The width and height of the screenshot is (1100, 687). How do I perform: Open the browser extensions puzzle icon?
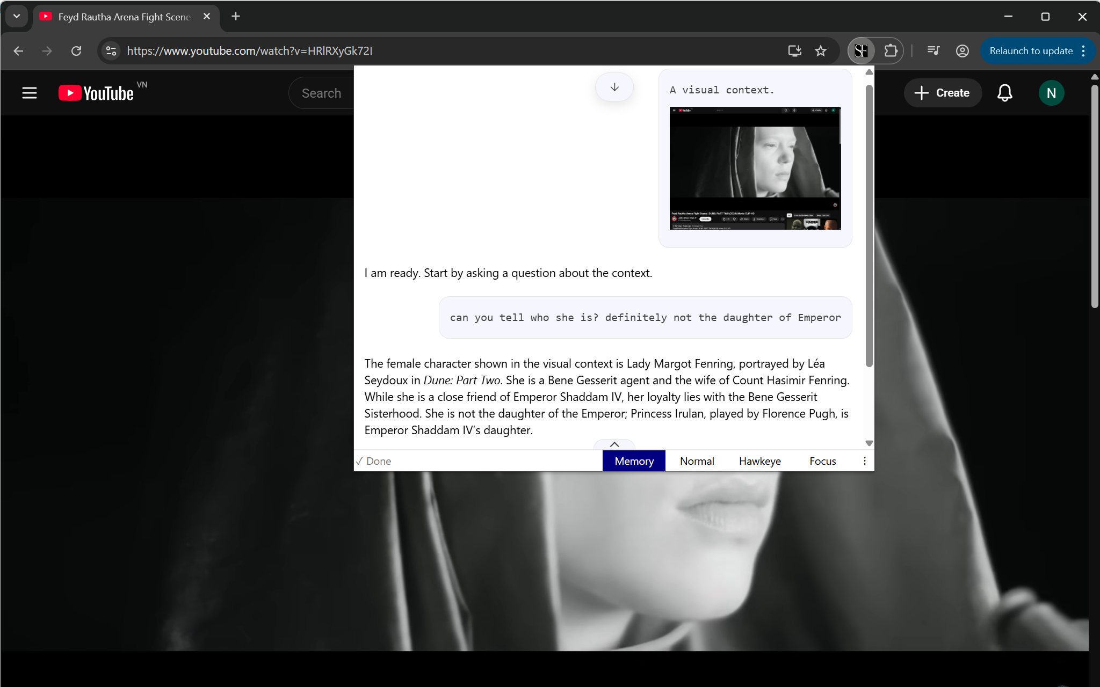click(891, 51)
